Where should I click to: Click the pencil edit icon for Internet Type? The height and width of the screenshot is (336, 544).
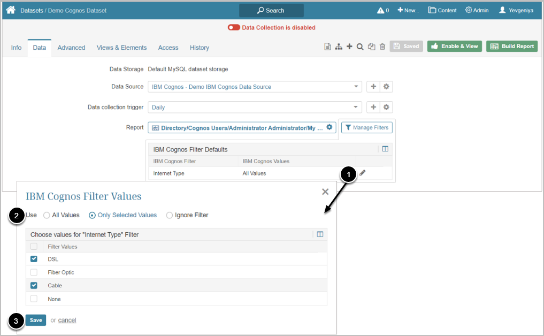pos(362,173)
